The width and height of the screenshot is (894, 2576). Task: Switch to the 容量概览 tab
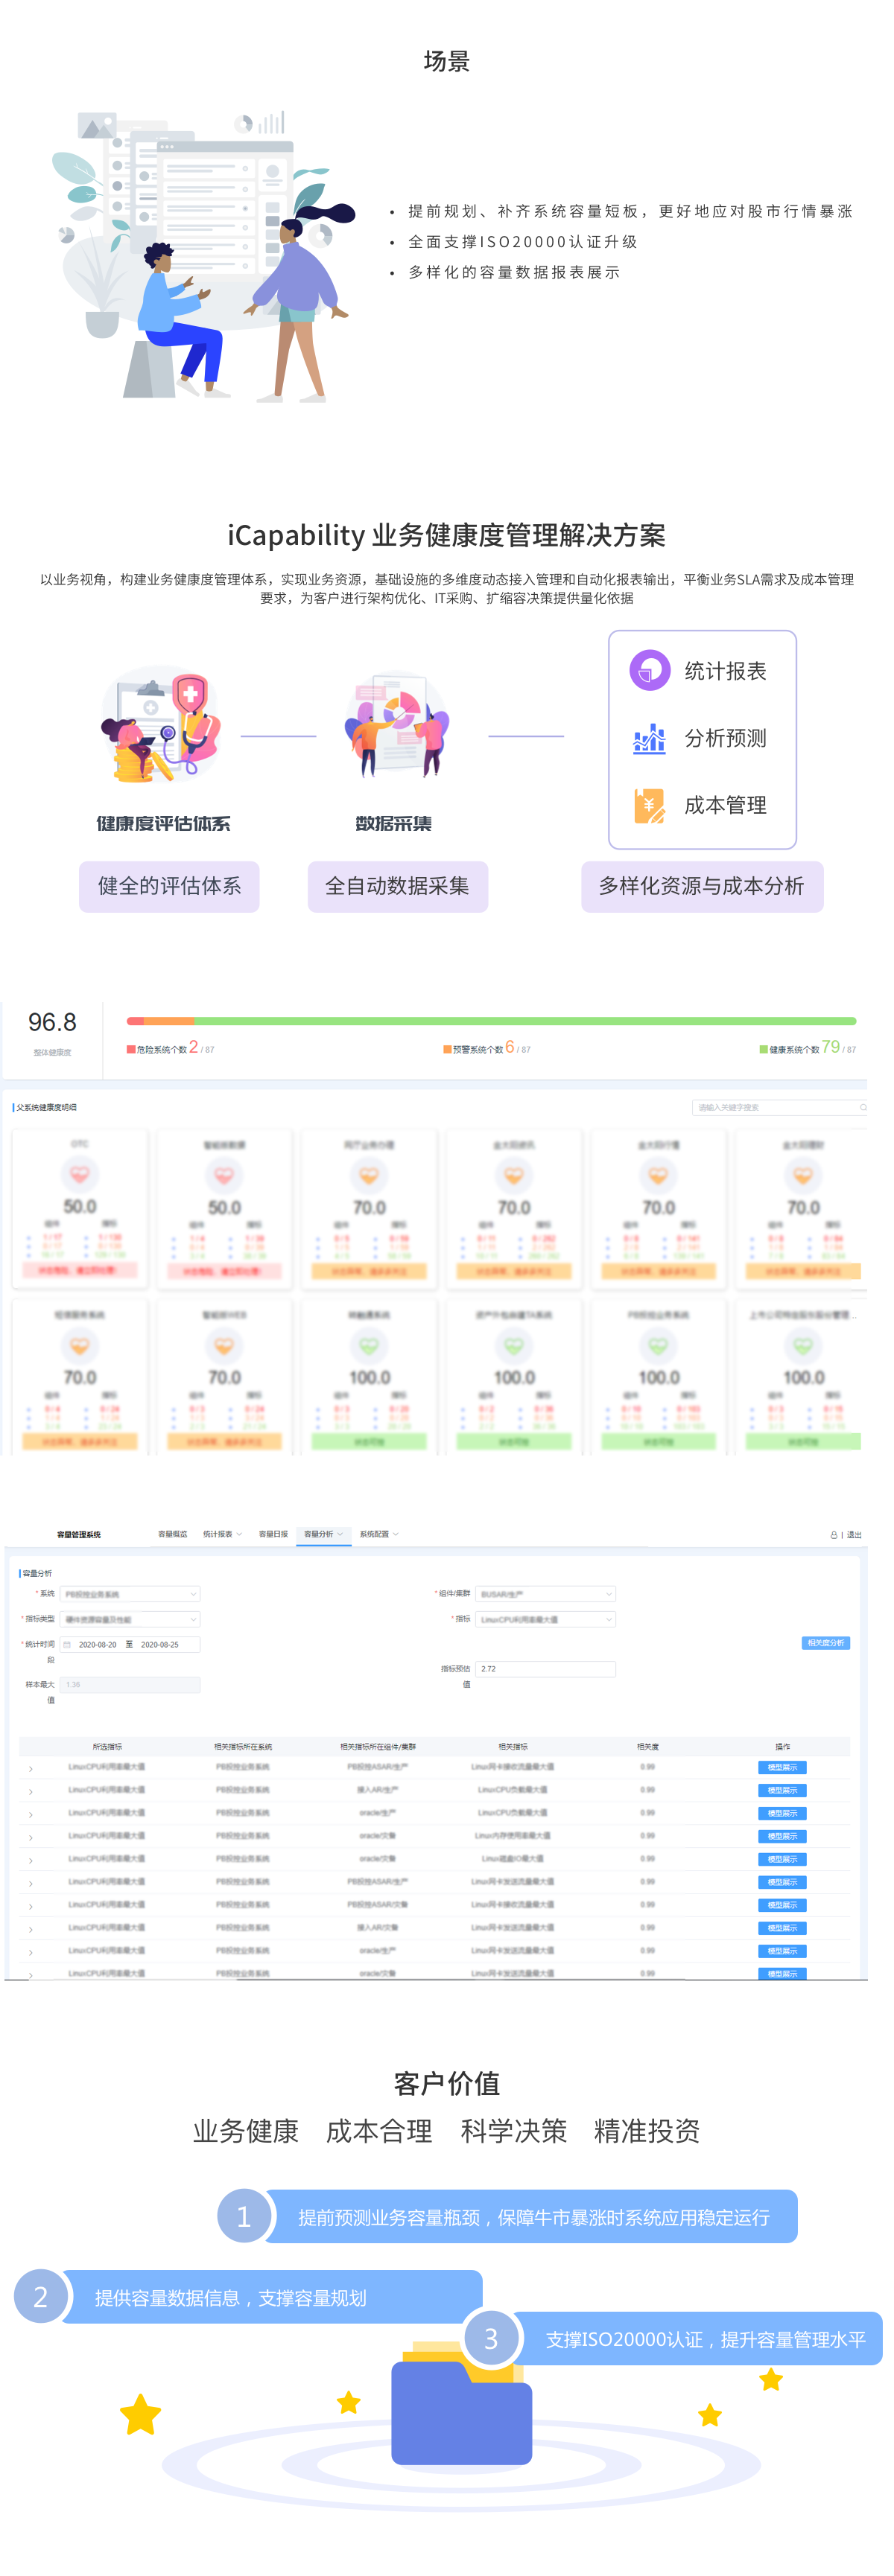coord(172,1534)
